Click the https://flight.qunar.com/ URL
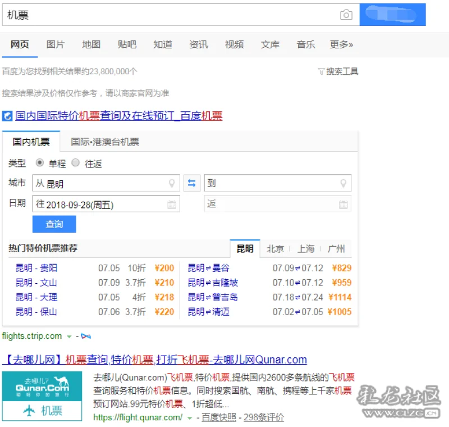The height and width of the screenshot is (427, 449). (138, 417)
